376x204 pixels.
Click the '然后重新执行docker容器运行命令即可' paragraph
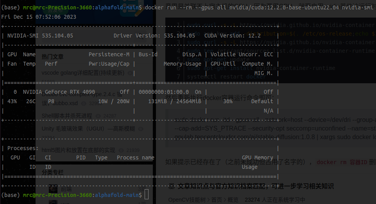pos(219,98)
